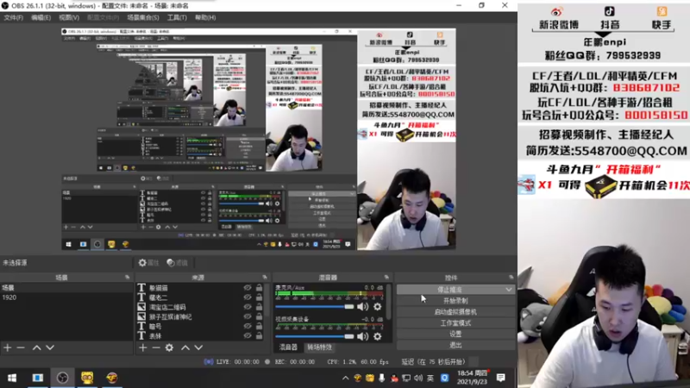The width and height of the screenshot is (690, 388).
Task: Toggle the lock on 猫老二 source
Action: coord(260,297)
